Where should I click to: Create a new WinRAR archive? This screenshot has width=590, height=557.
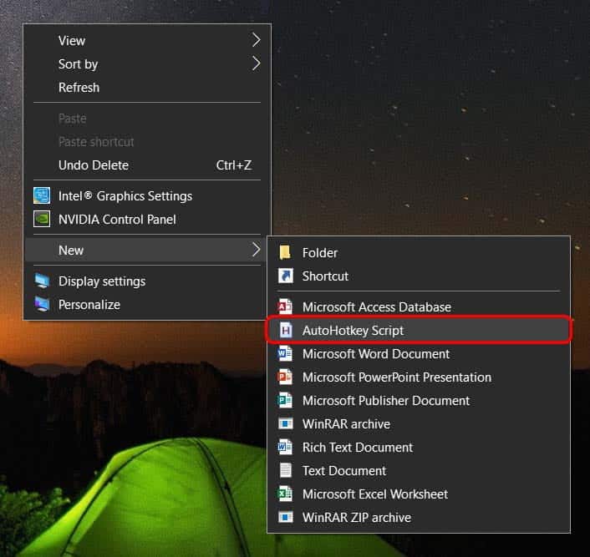click(419, 424)
